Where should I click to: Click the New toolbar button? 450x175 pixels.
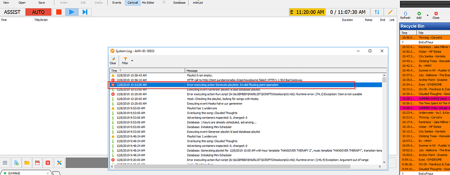tap(6, 3)
